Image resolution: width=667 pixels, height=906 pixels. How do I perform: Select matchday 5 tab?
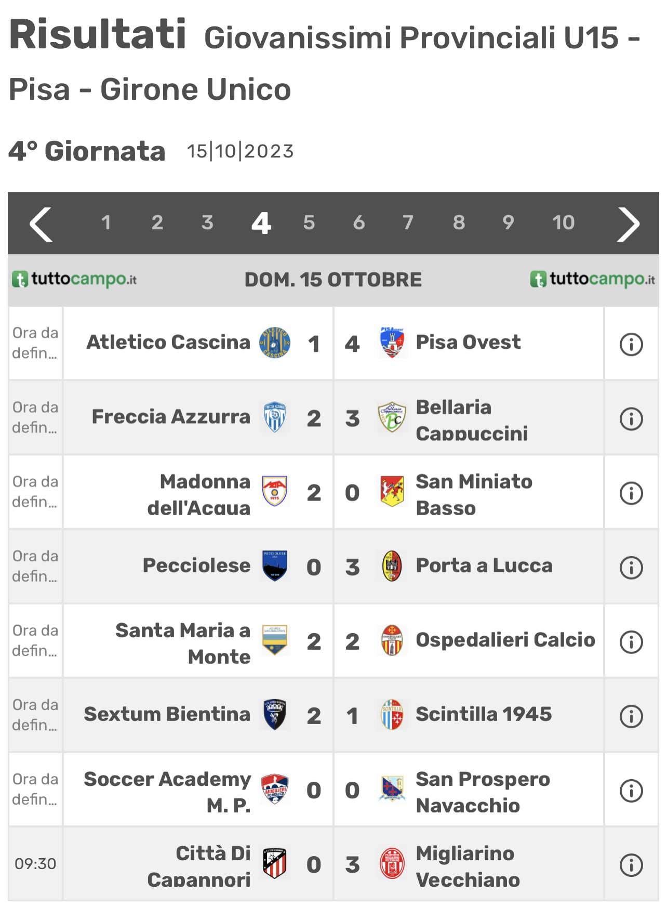pos(309,223)
